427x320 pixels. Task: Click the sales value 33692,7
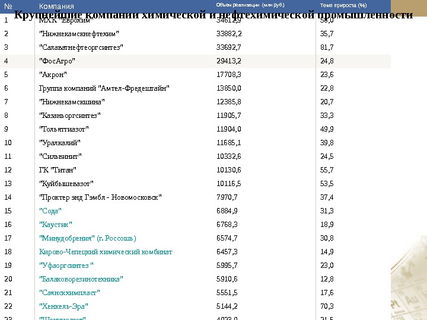click(x=228, y=47)
